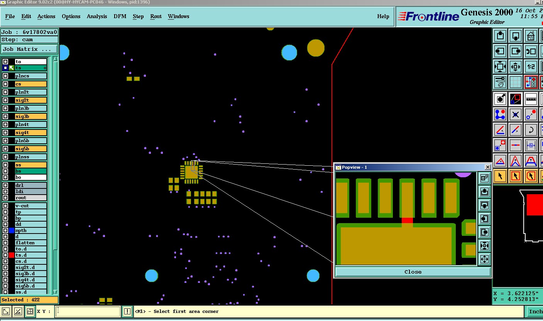Zoom in using main toolbar icon
543x321 pixels.
click(x=500, y=67)
